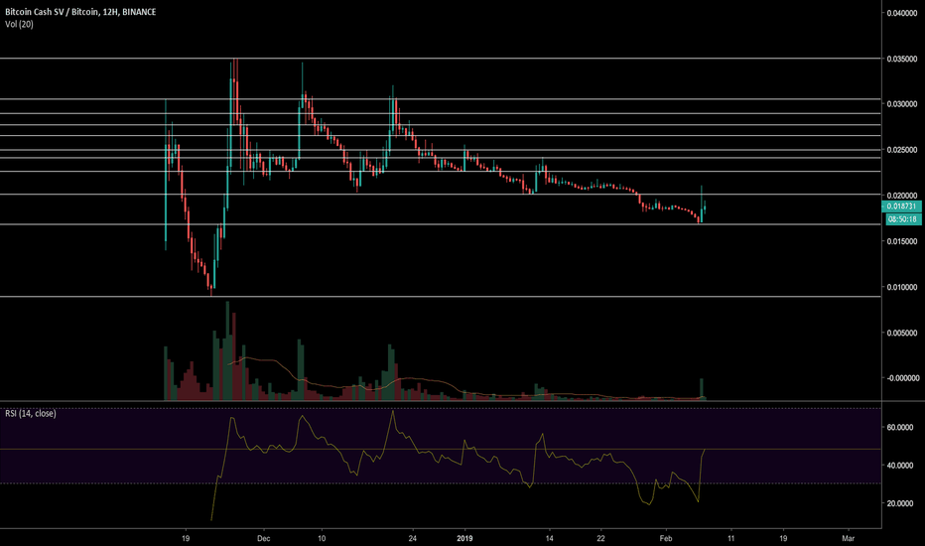The image size is (925, 546).
Task: Click the 0.010000 price axis label
Action: click(x=902, y=288)
